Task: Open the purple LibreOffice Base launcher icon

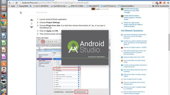Action: [4, 57]
